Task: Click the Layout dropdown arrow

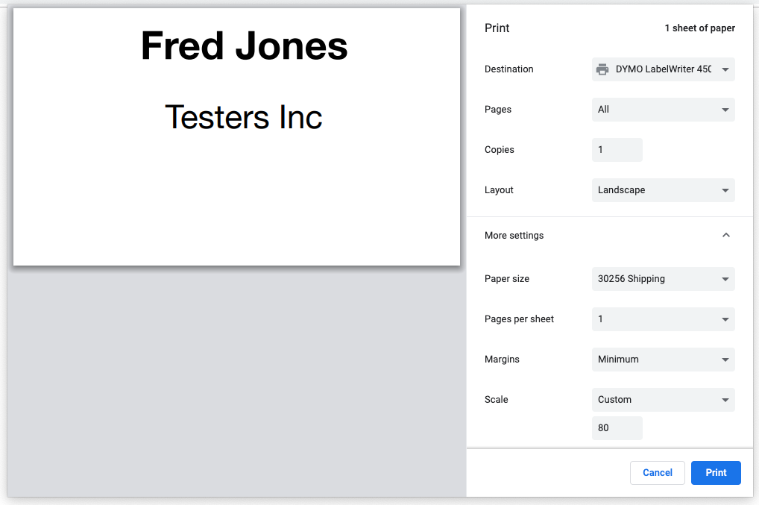Action: pos(725,190)
